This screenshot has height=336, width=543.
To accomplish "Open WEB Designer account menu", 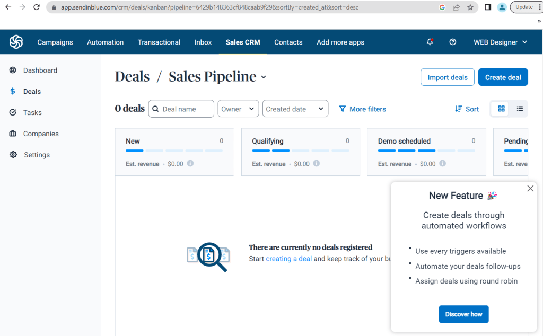I will (x=500, y=42).
